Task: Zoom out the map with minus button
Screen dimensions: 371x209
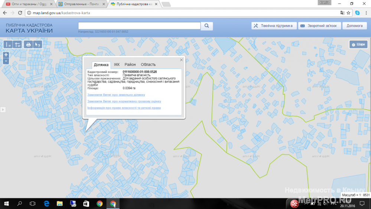Action: tap(6, 61)
